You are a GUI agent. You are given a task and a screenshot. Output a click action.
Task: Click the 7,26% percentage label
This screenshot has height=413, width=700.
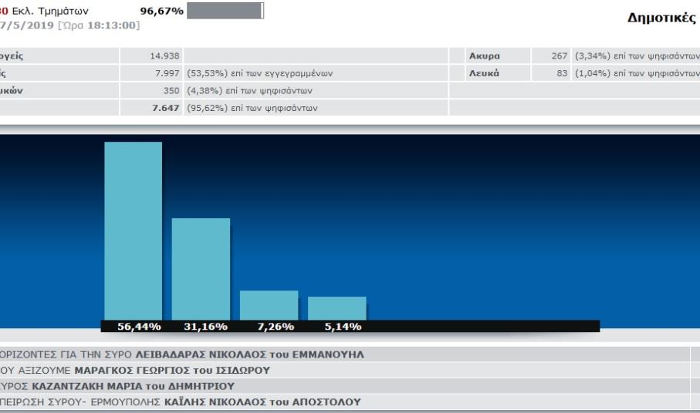tap(273, 327)
